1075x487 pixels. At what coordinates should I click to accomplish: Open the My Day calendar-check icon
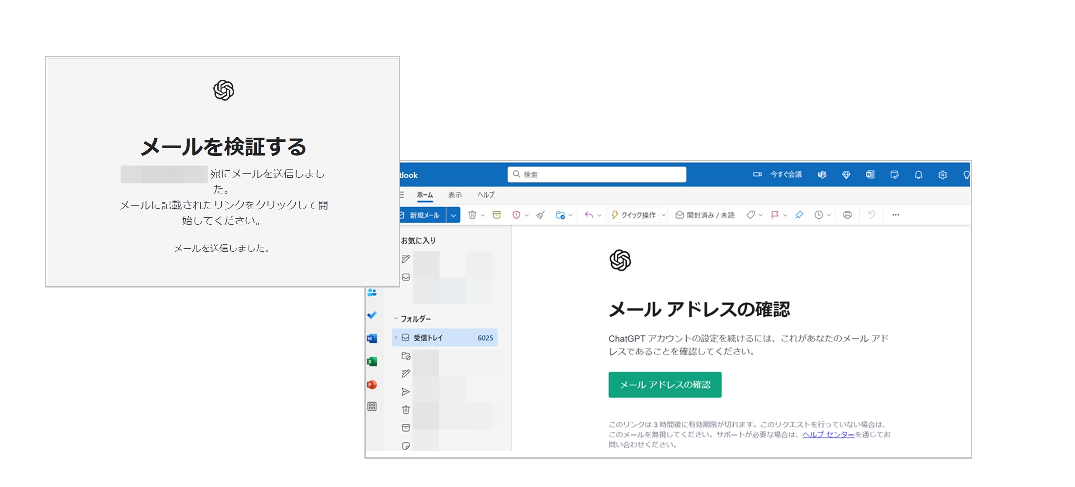(x=894, y=175)
